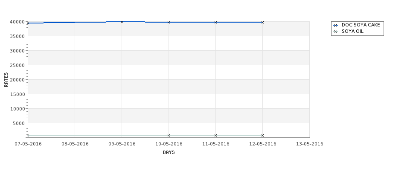This screenshot has height=183, width=416.
Task: Click SOYA OIL legend marker icon
Action: coord(335,32)
